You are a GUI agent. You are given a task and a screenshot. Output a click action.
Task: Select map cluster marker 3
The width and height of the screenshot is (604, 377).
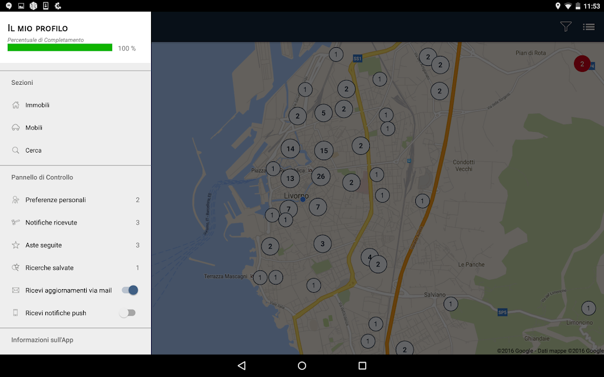click(323, 243)
